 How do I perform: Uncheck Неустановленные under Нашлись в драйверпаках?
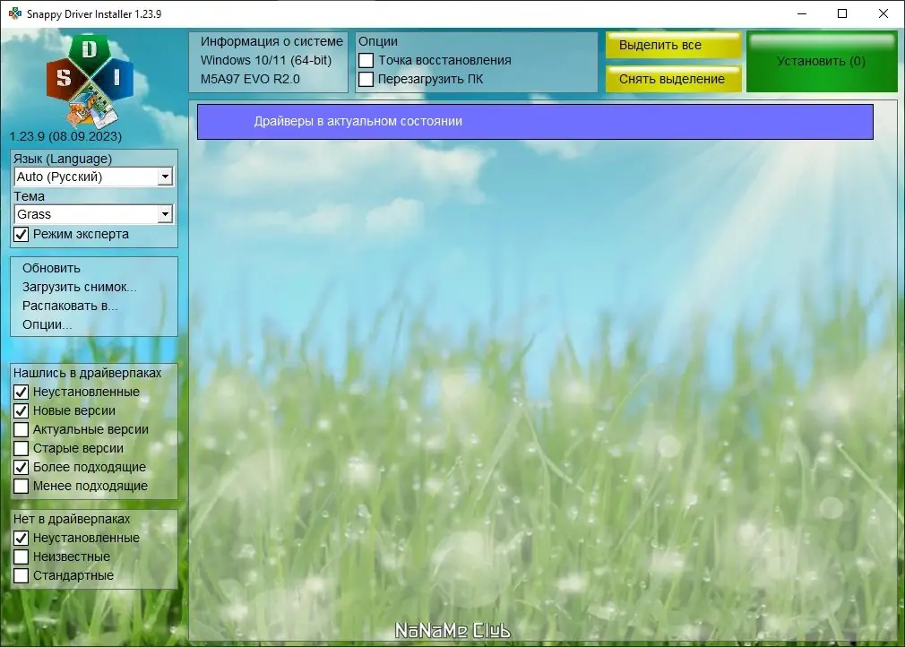pyautogui.click(x=20, y=392)
